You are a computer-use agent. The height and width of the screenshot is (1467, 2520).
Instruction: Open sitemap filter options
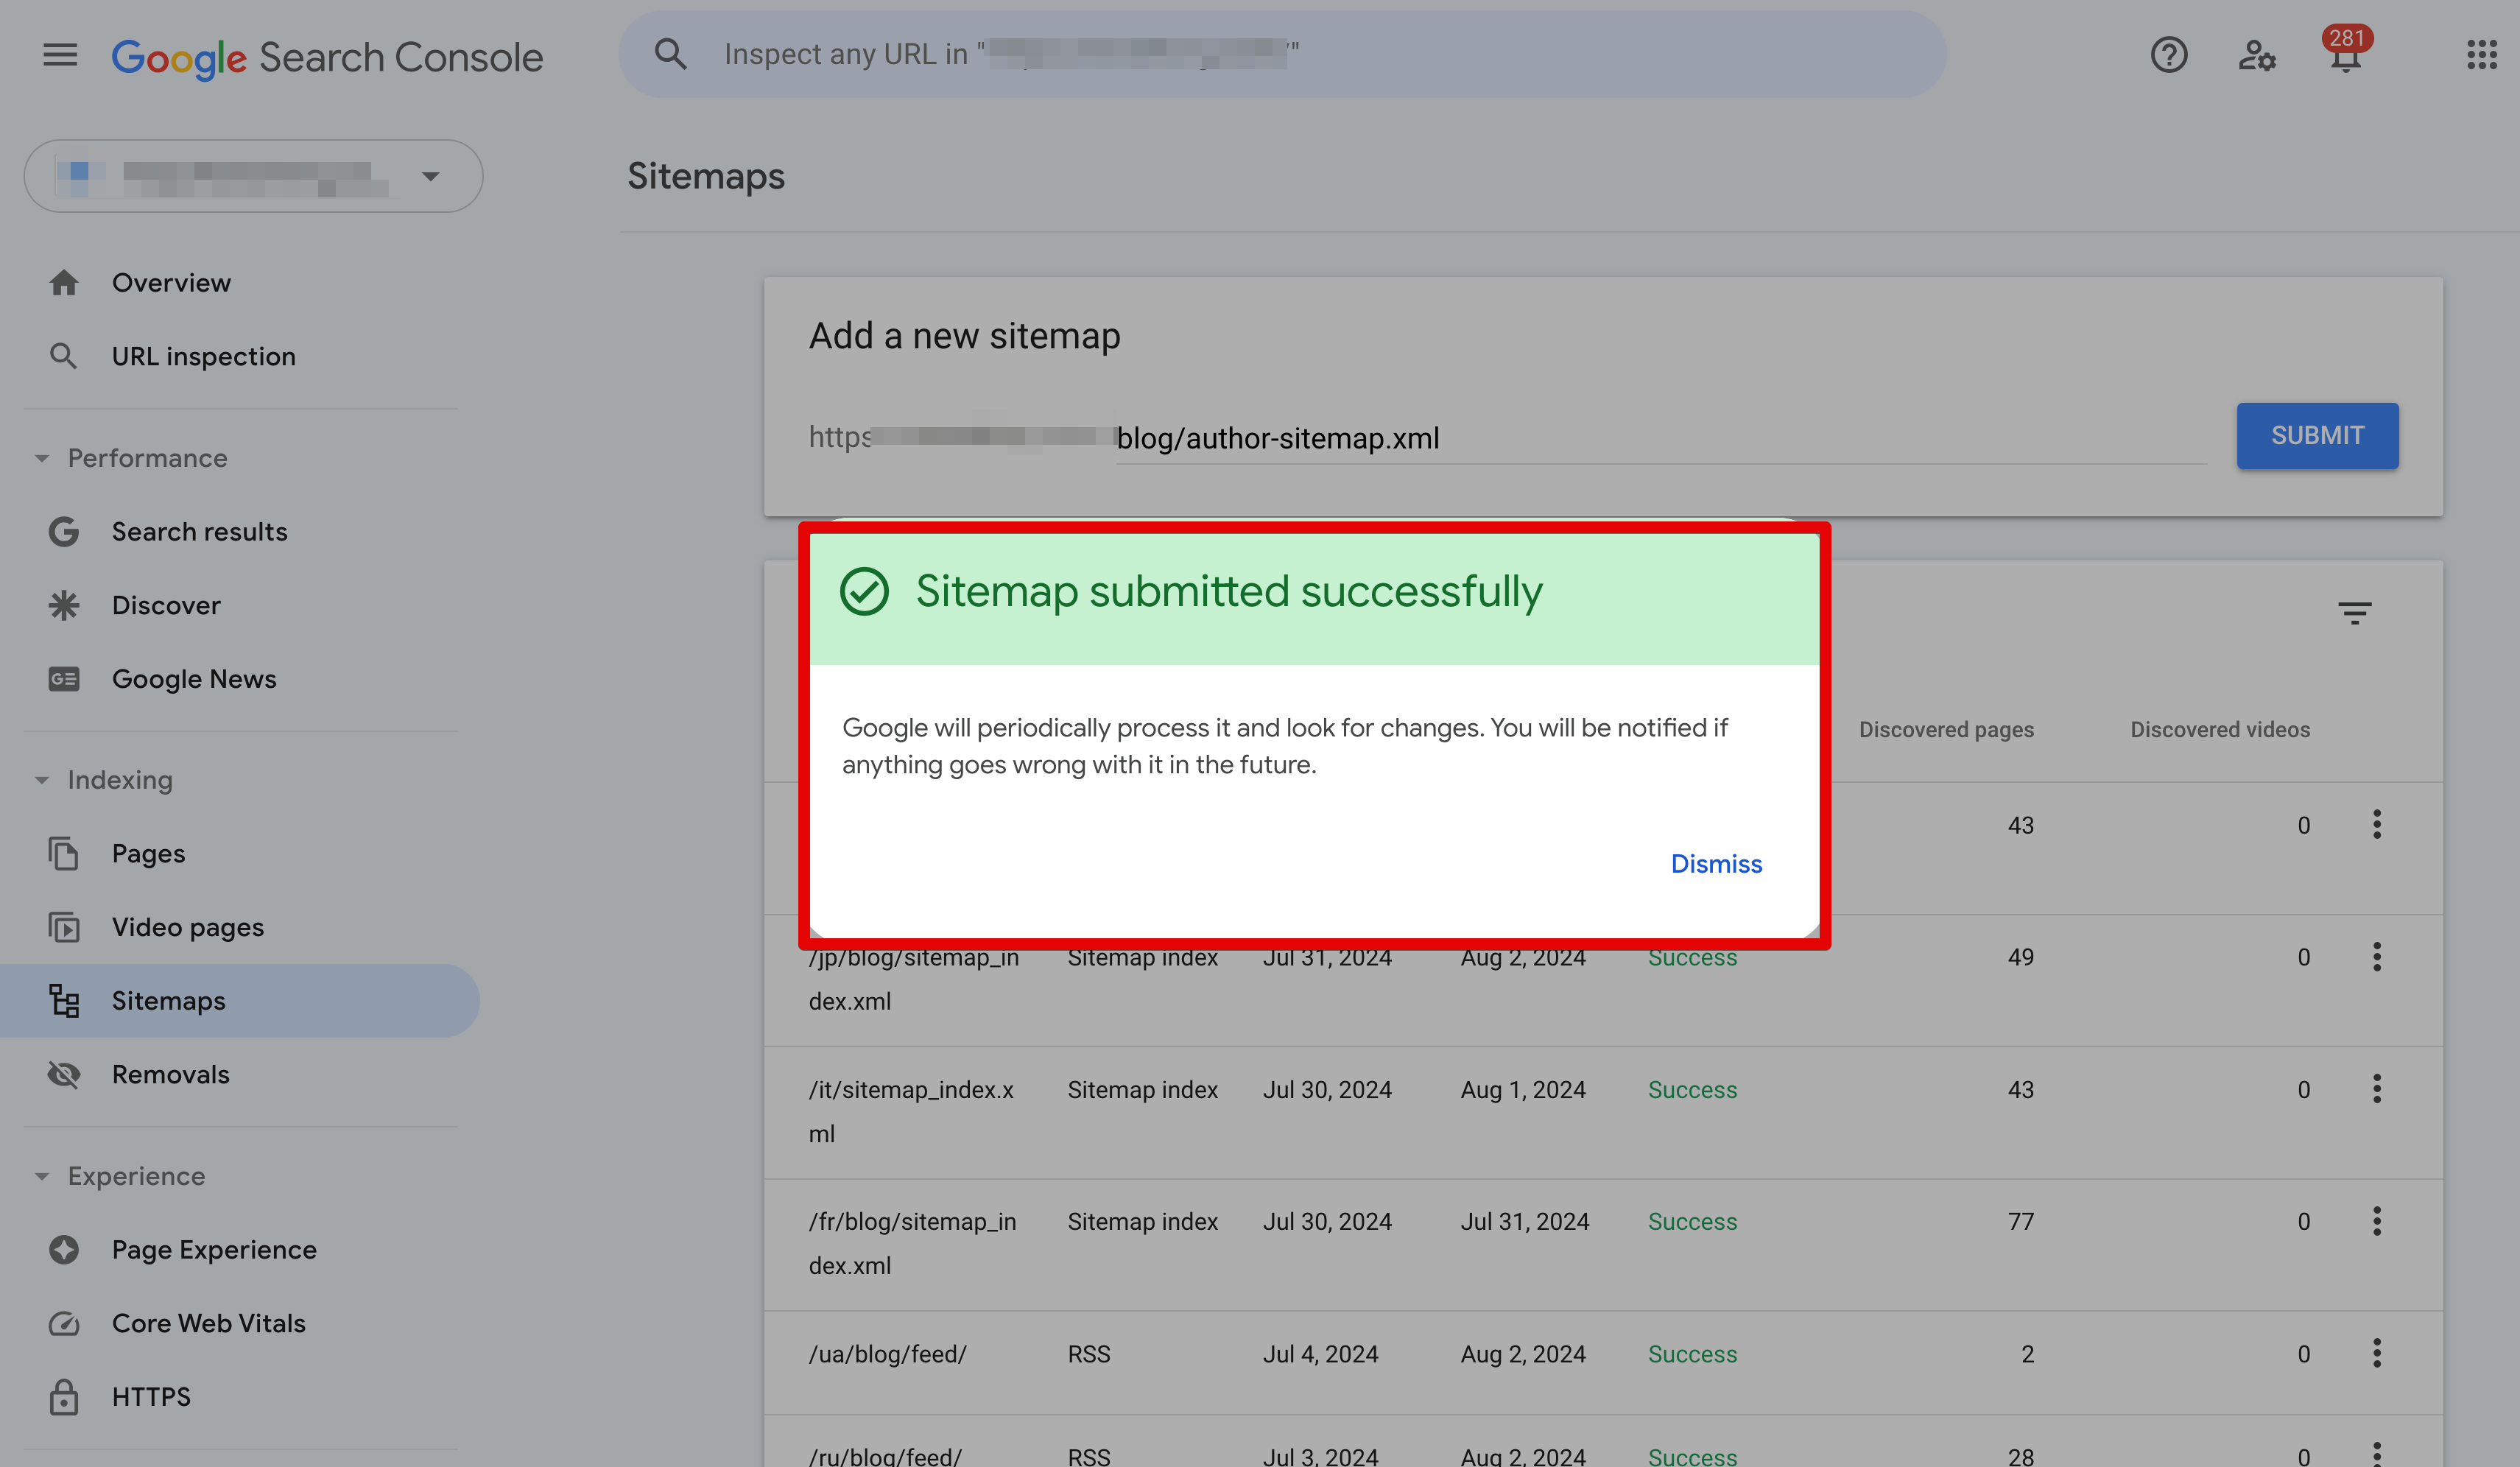[2355, 612]
